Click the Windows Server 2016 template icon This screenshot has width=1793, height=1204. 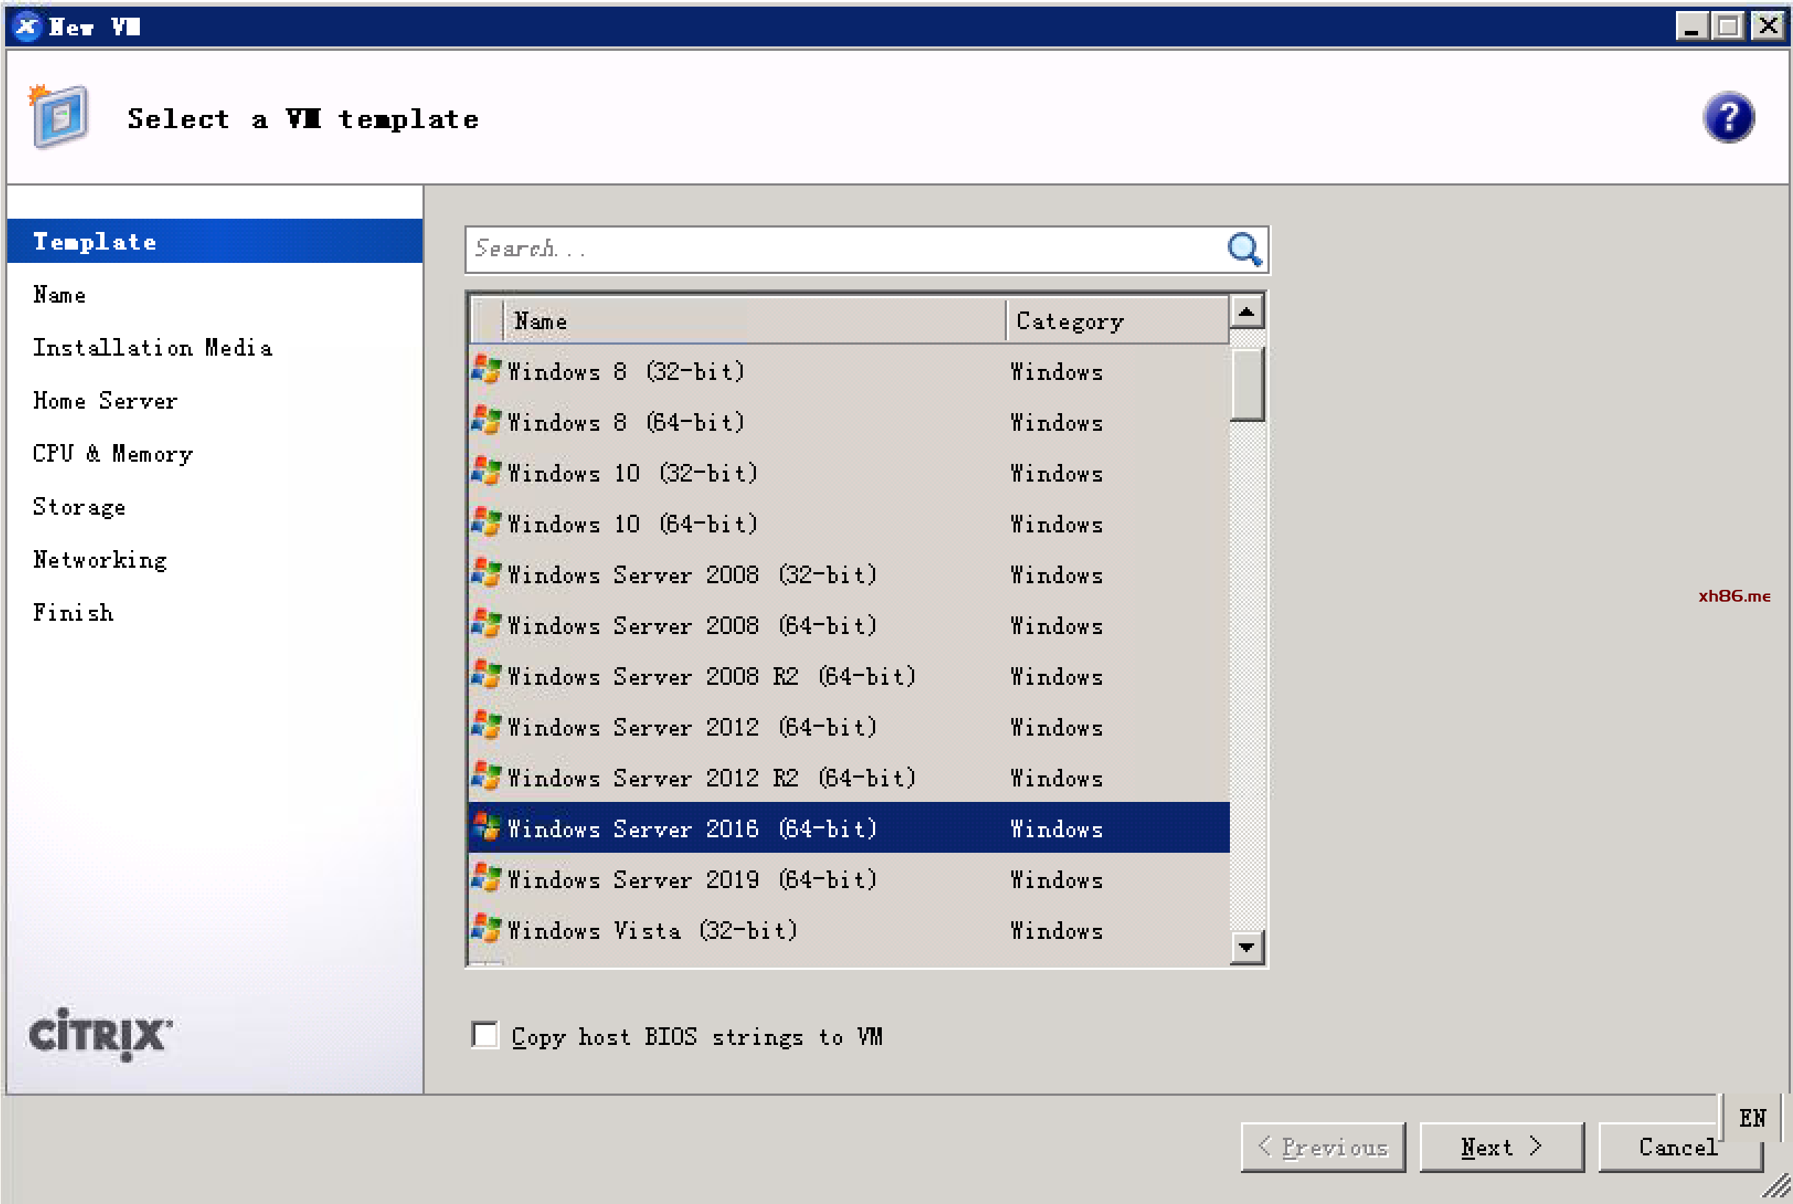[x=486, y=828]
